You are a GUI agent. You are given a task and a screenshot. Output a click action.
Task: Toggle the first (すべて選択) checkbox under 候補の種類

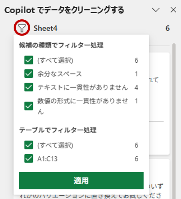pyautogui.click(x=29, y=60)
